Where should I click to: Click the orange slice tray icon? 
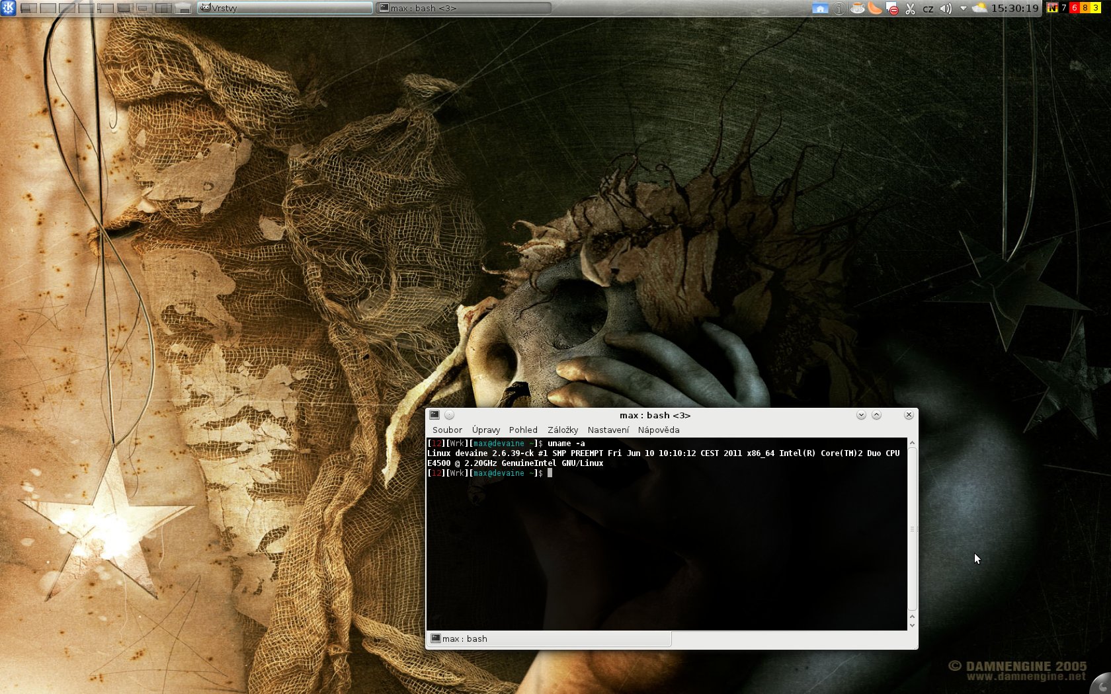[875, 9]
